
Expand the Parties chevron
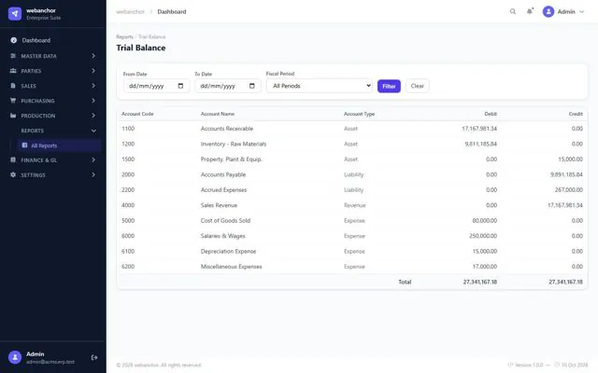click(x=93, y=71)
